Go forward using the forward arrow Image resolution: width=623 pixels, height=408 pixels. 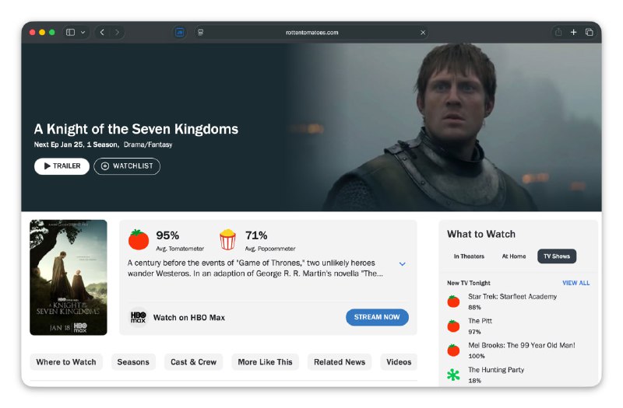tap(117, 32)
